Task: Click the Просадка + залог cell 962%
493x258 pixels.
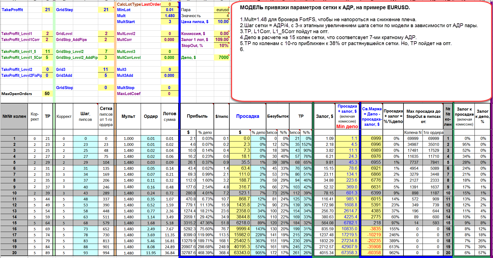Action: (x=393, y=253)
